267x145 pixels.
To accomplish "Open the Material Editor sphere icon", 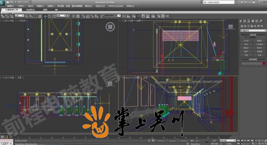I will 153,16.
